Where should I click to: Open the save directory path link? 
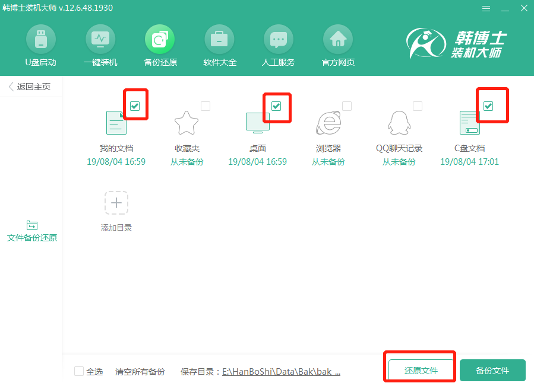[281, 371]
